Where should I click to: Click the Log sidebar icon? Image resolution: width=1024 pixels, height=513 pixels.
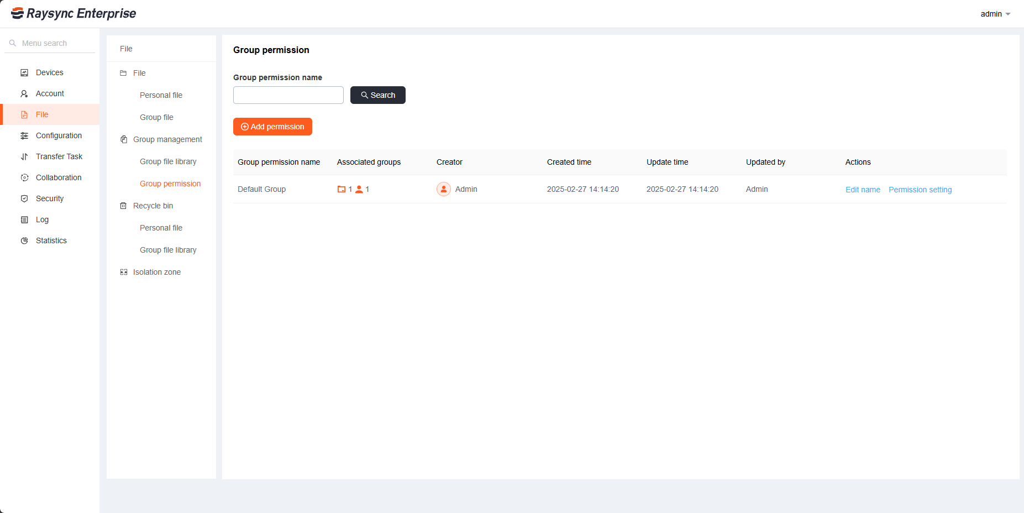click(24, 219)
